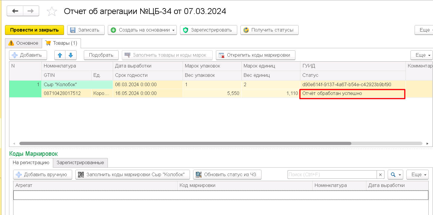This screenshot has width=433, height=215.
Task: Switch to 'На регистрацию' tab
Action: (x=31, y=162)
